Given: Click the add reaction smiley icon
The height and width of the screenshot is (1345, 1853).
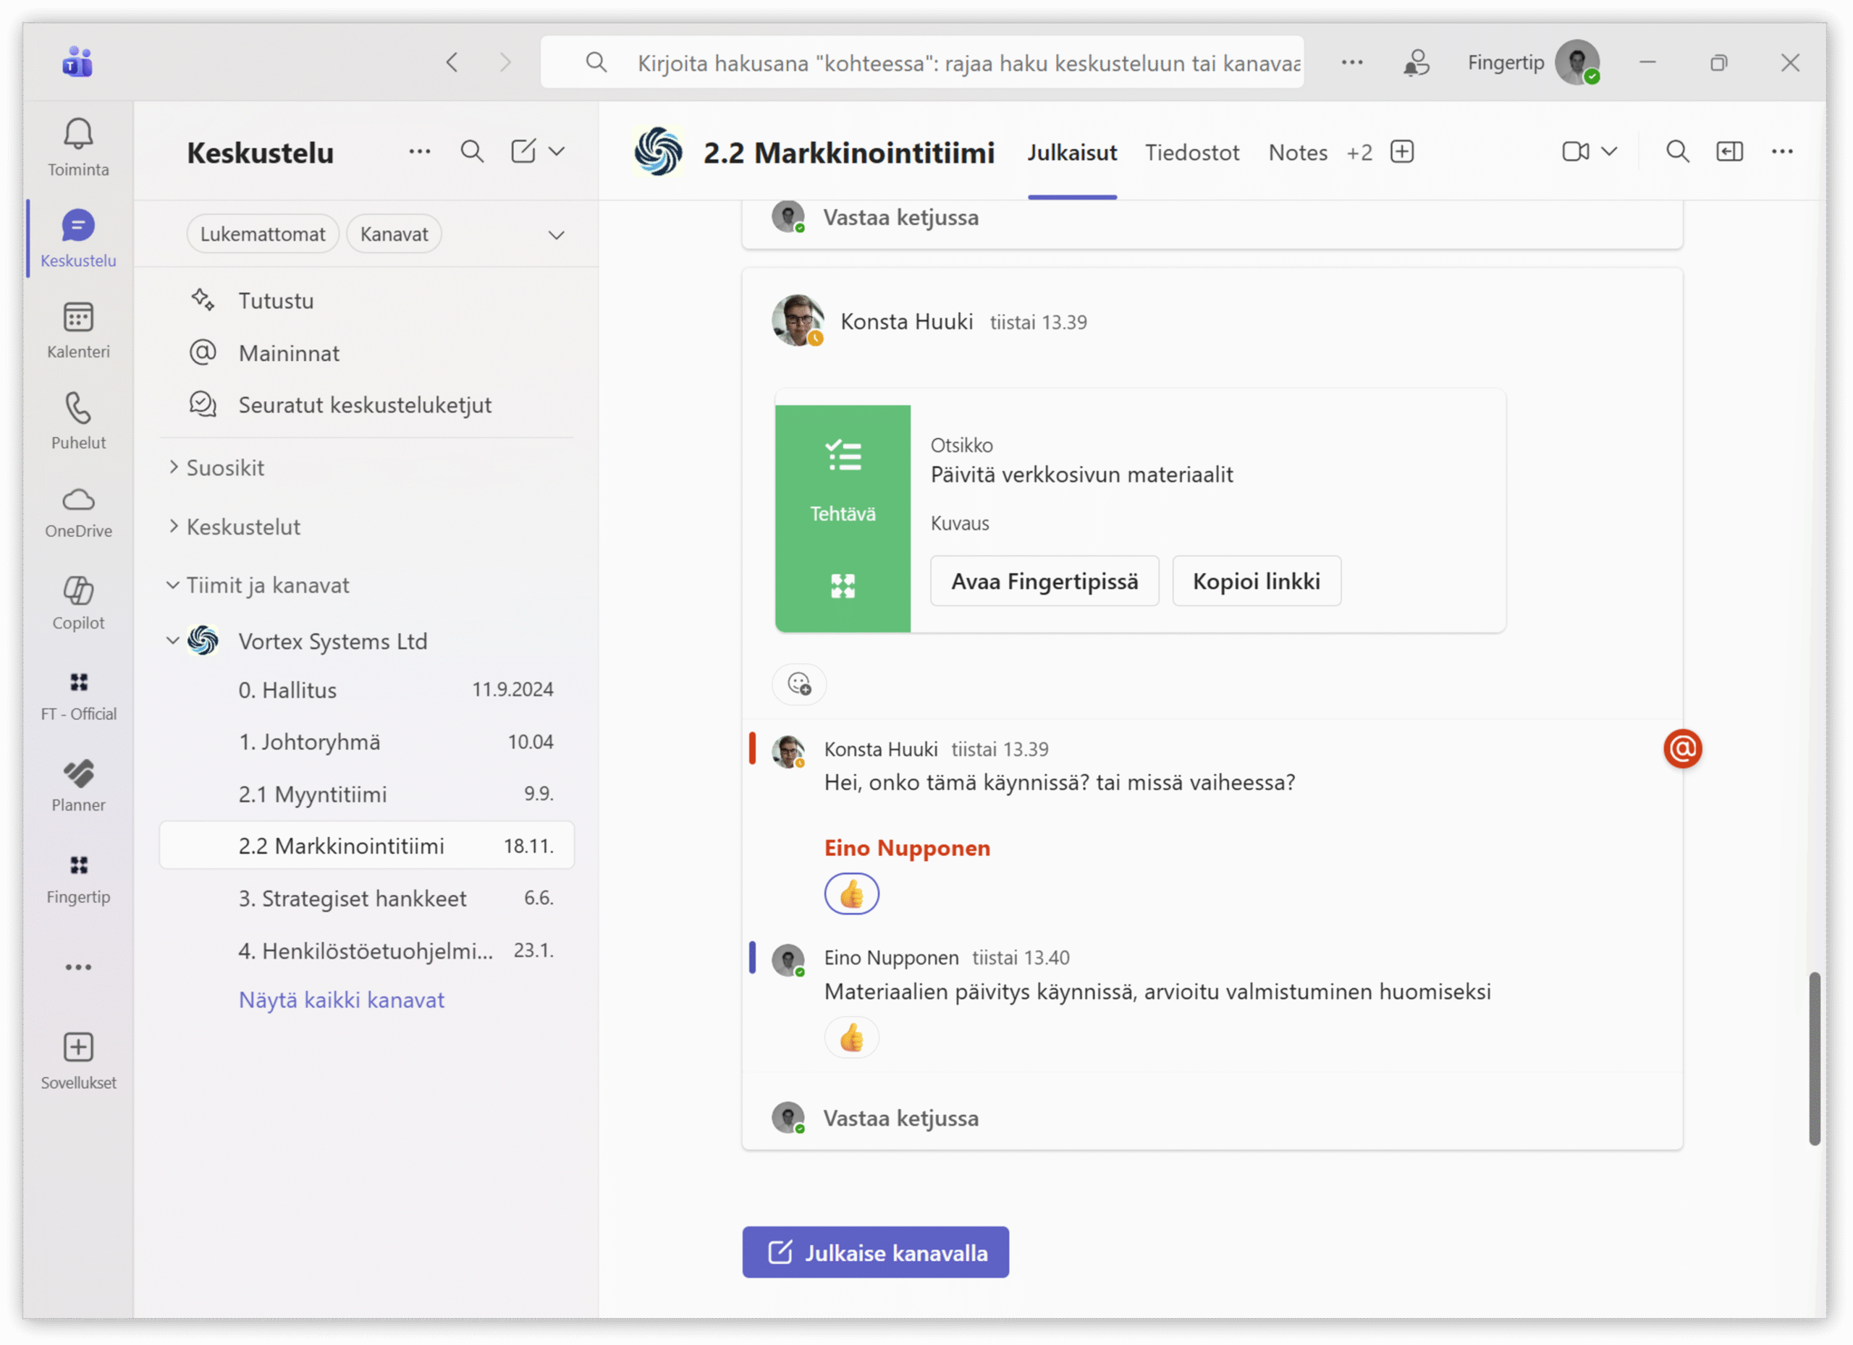Looking at the screenshot, I should point(798,684).
